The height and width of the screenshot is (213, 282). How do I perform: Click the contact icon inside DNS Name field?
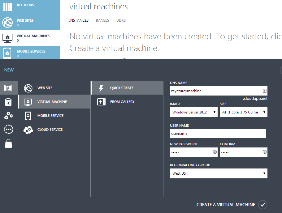click(x=264, y=91)
